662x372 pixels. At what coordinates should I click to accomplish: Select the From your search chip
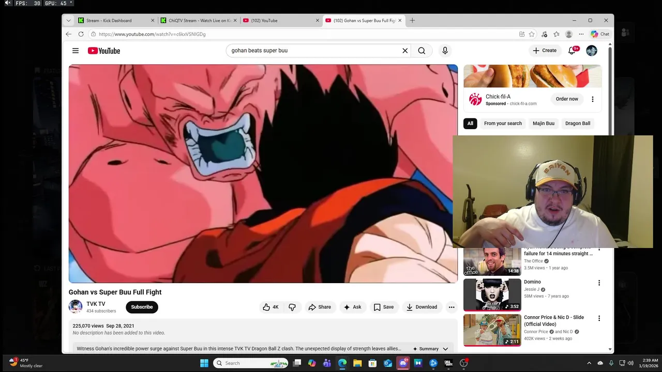(x=503, y=123)
